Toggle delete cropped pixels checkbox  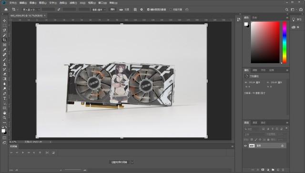(x=148, y=10)
